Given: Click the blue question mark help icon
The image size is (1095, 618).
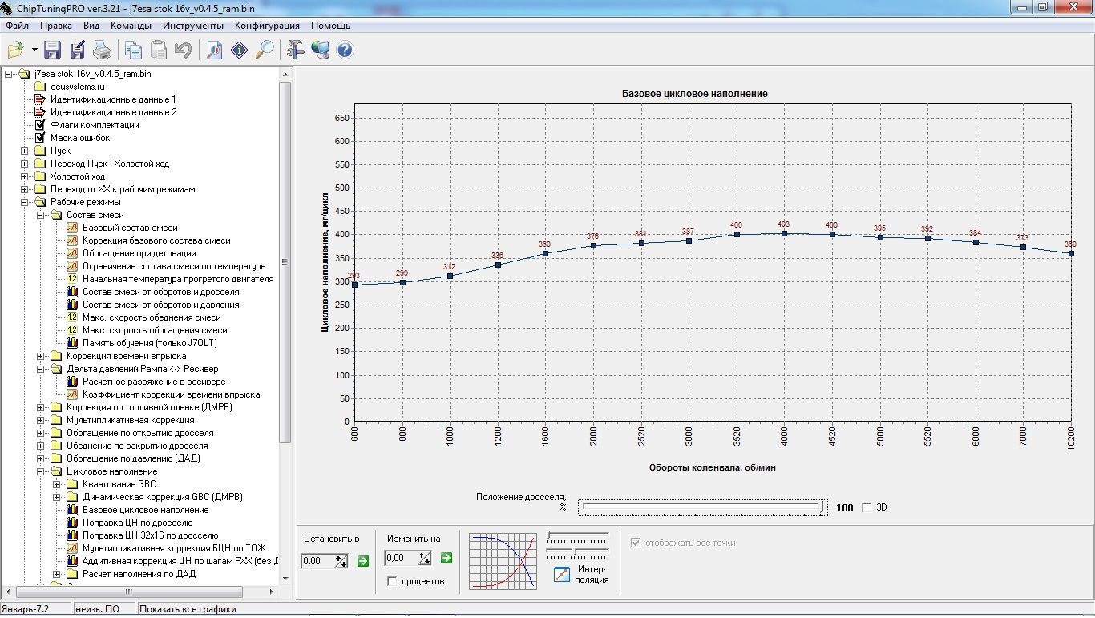Looking at the screenshot, I should 345,50.
